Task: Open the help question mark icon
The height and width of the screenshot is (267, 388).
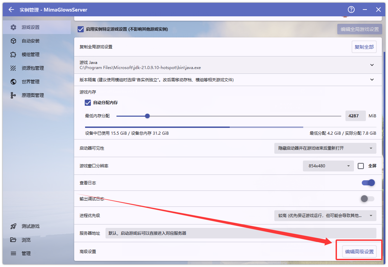Action: pyautogui.click(x=351, y=10)
